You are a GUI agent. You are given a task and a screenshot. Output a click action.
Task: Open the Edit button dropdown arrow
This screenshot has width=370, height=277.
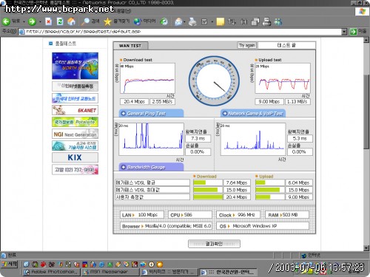212,22
